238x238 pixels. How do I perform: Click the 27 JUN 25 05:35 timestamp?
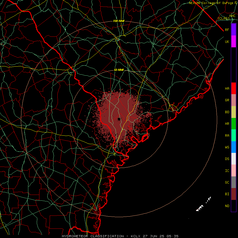tap(161, 236)
